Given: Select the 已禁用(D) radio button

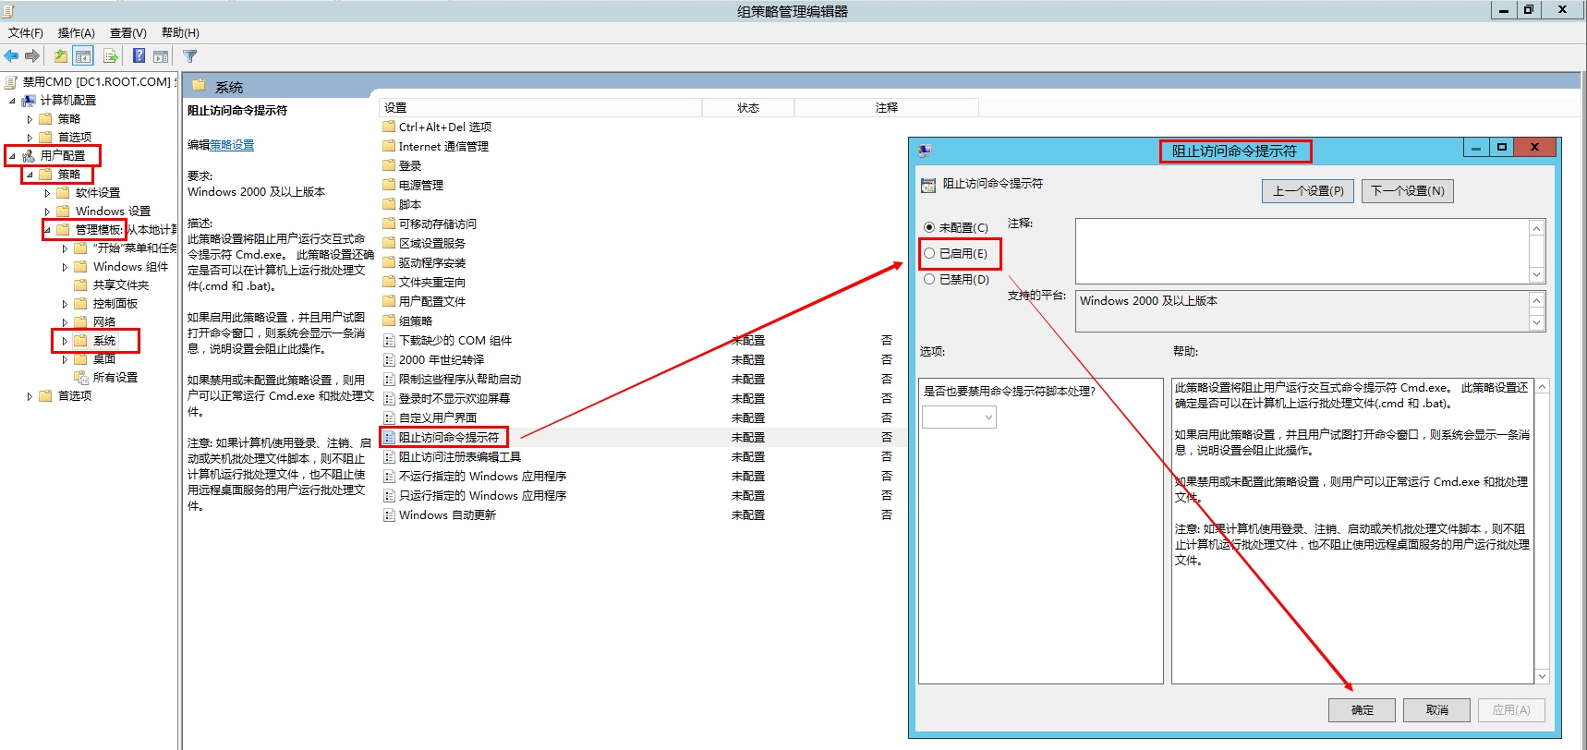Looking at the screenshot, I should [x=929, y=279].
